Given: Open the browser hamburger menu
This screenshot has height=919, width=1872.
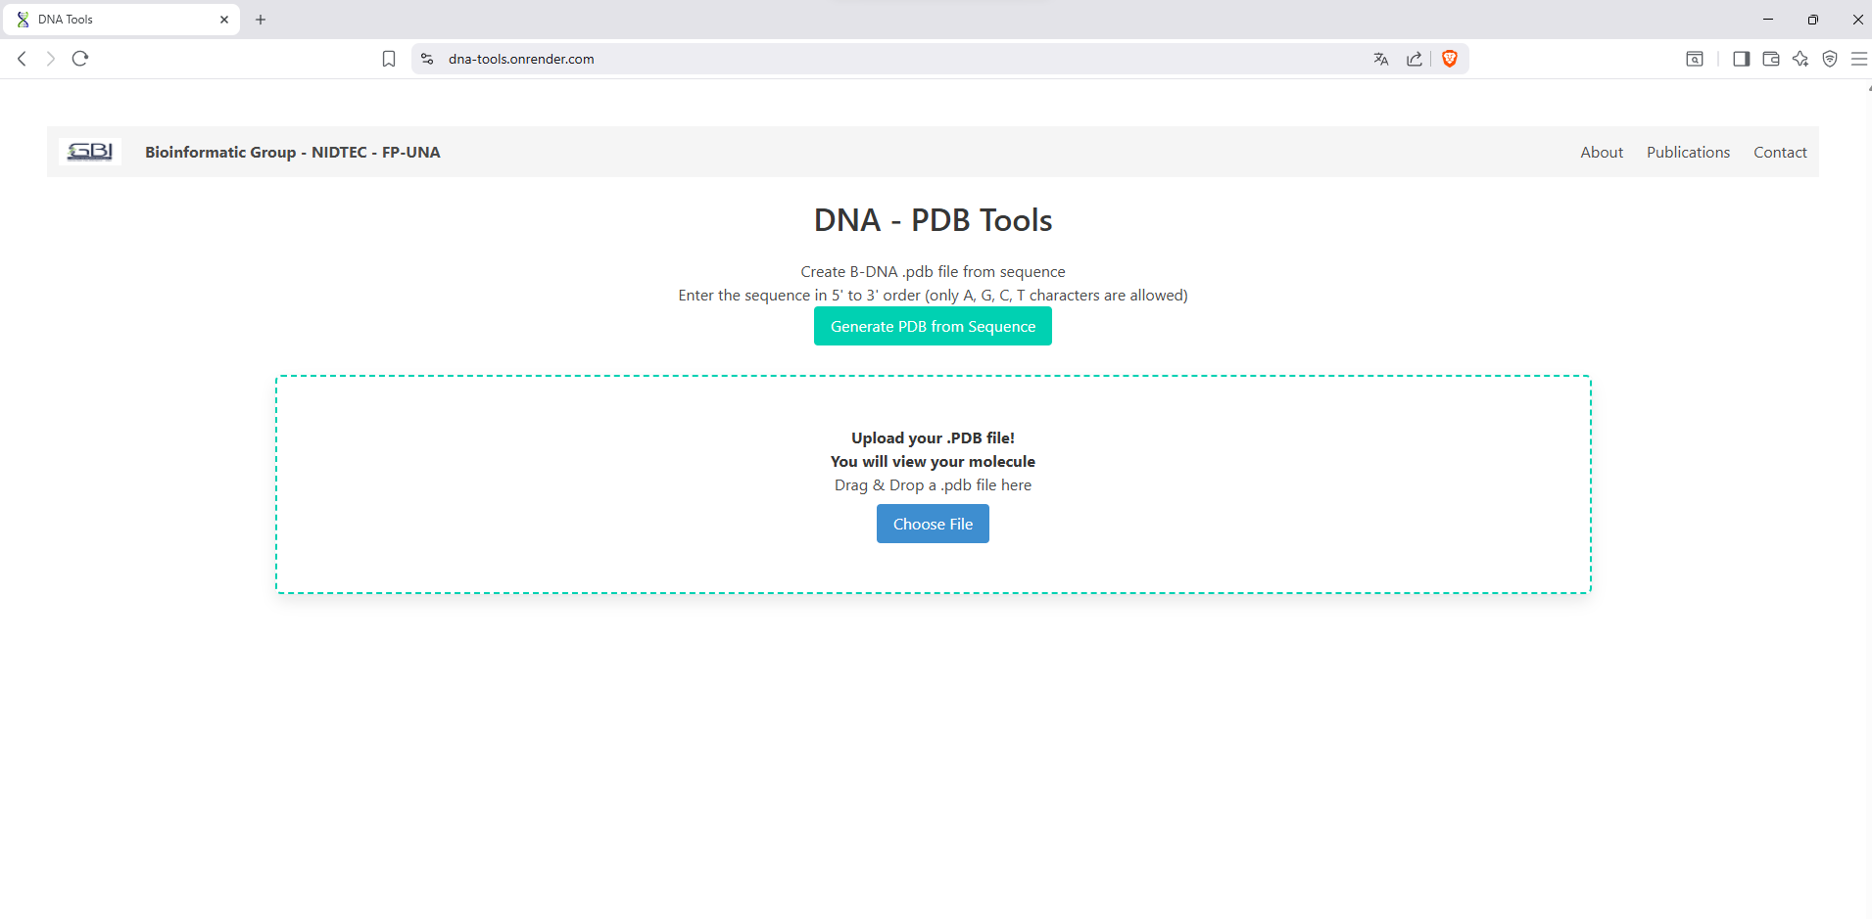Looking at the screenshot, I should tap(1859, 59).
